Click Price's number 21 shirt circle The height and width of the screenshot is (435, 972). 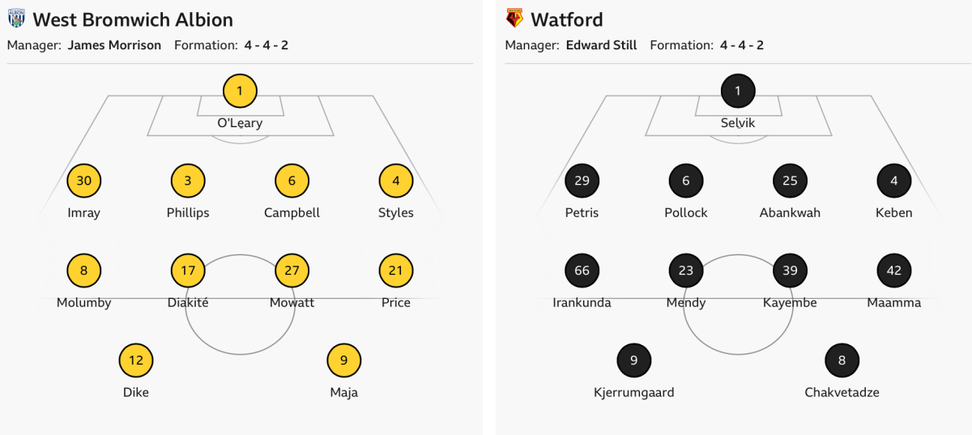(x=396, y=271)
